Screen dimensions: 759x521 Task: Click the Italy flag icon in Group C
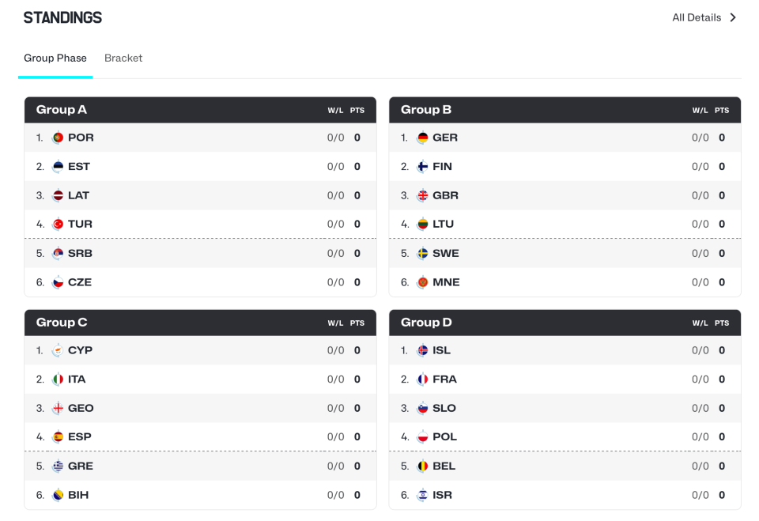tap(58, 379)
